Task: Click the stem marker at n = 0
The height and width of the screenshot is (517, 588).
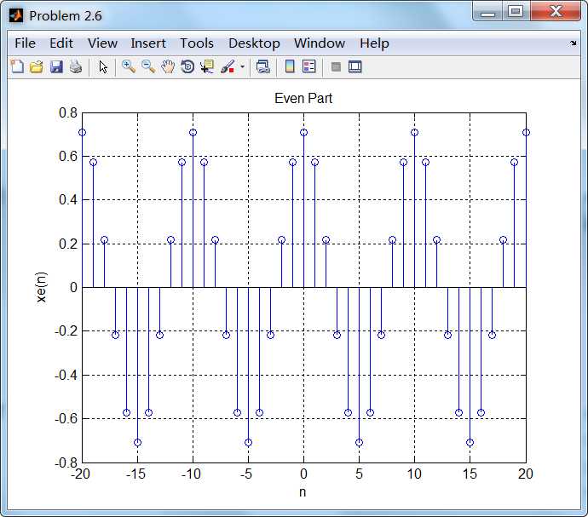Action: point(303,132)
